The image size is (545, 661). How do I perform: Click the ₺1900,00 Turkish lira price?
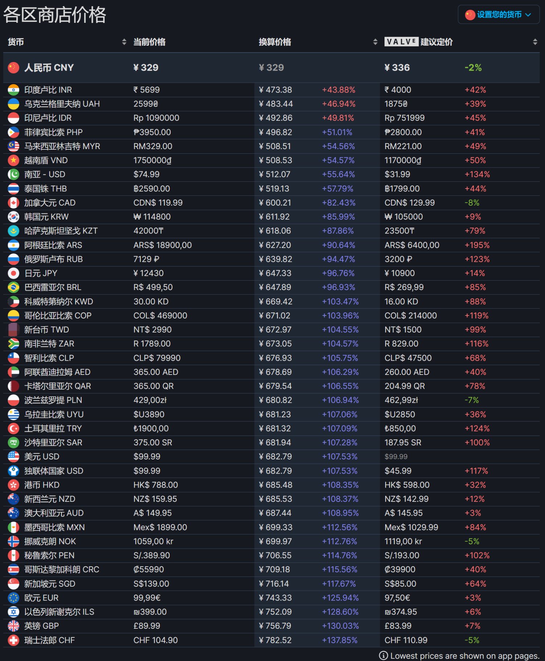[x=151, y=429]
